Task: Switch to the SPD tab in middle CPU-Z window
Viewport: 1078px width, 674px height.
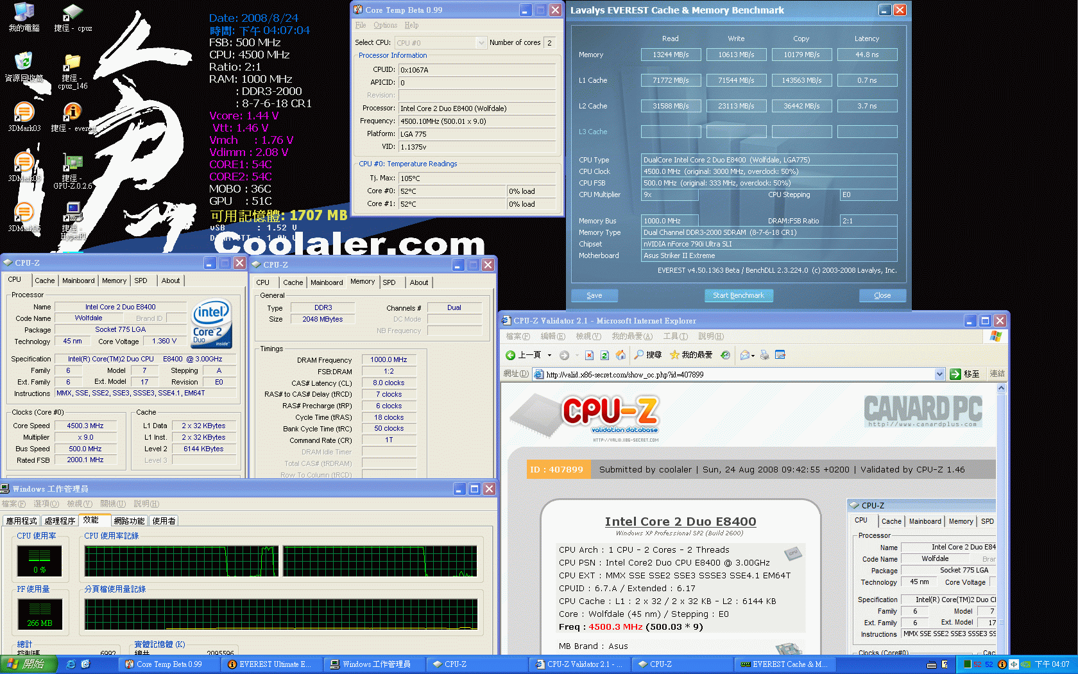Action: tap(389, 282)
